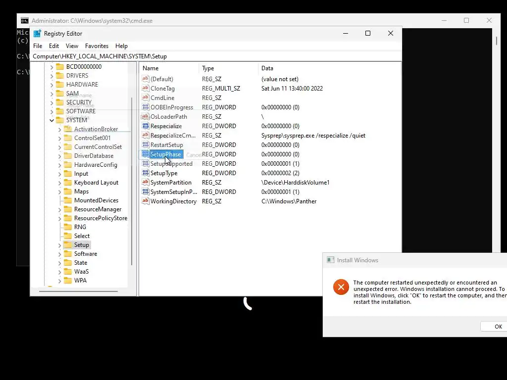This screenshot has width=507, height=380.
Task: Click the WPA folder icon
Action: coord(68,281)
